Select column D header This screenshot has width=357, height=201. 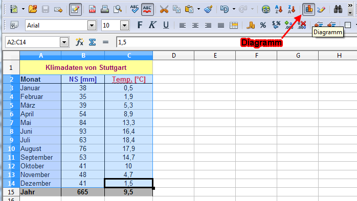click(x=173, y=56)
